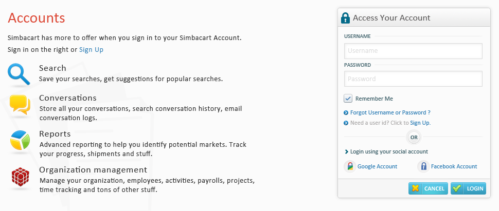Click the padlock icon beside Access Your Account
This screenshot has width=499, height=211.
pos(345,18)
